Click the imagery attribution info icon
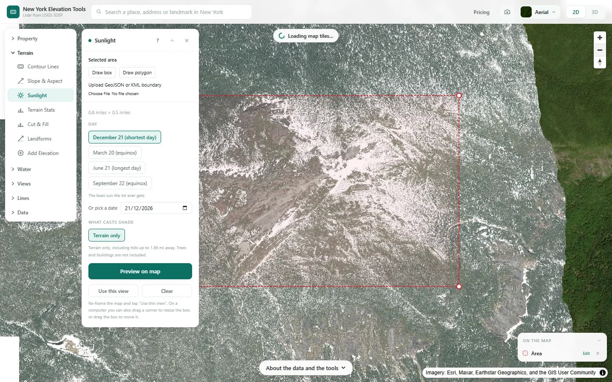The image size is (612, 382). [x=603, y=373]
